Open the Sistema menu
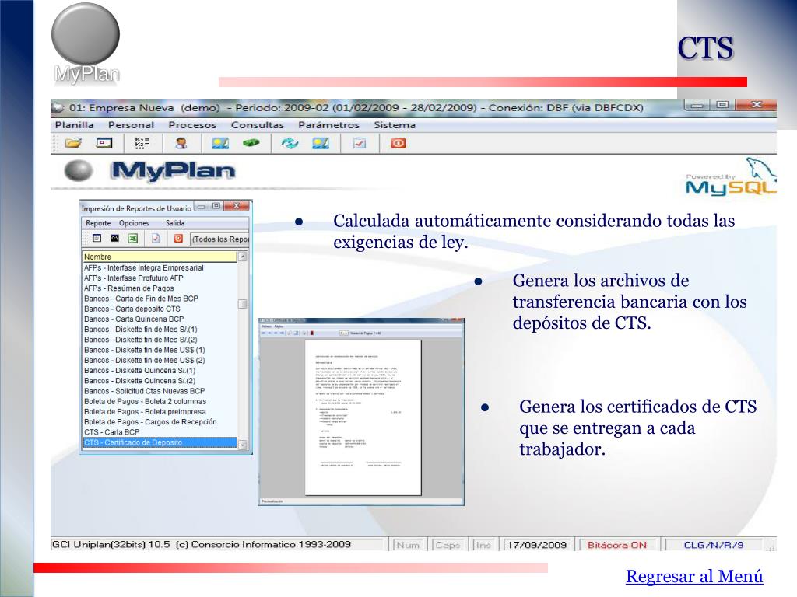 395,125
